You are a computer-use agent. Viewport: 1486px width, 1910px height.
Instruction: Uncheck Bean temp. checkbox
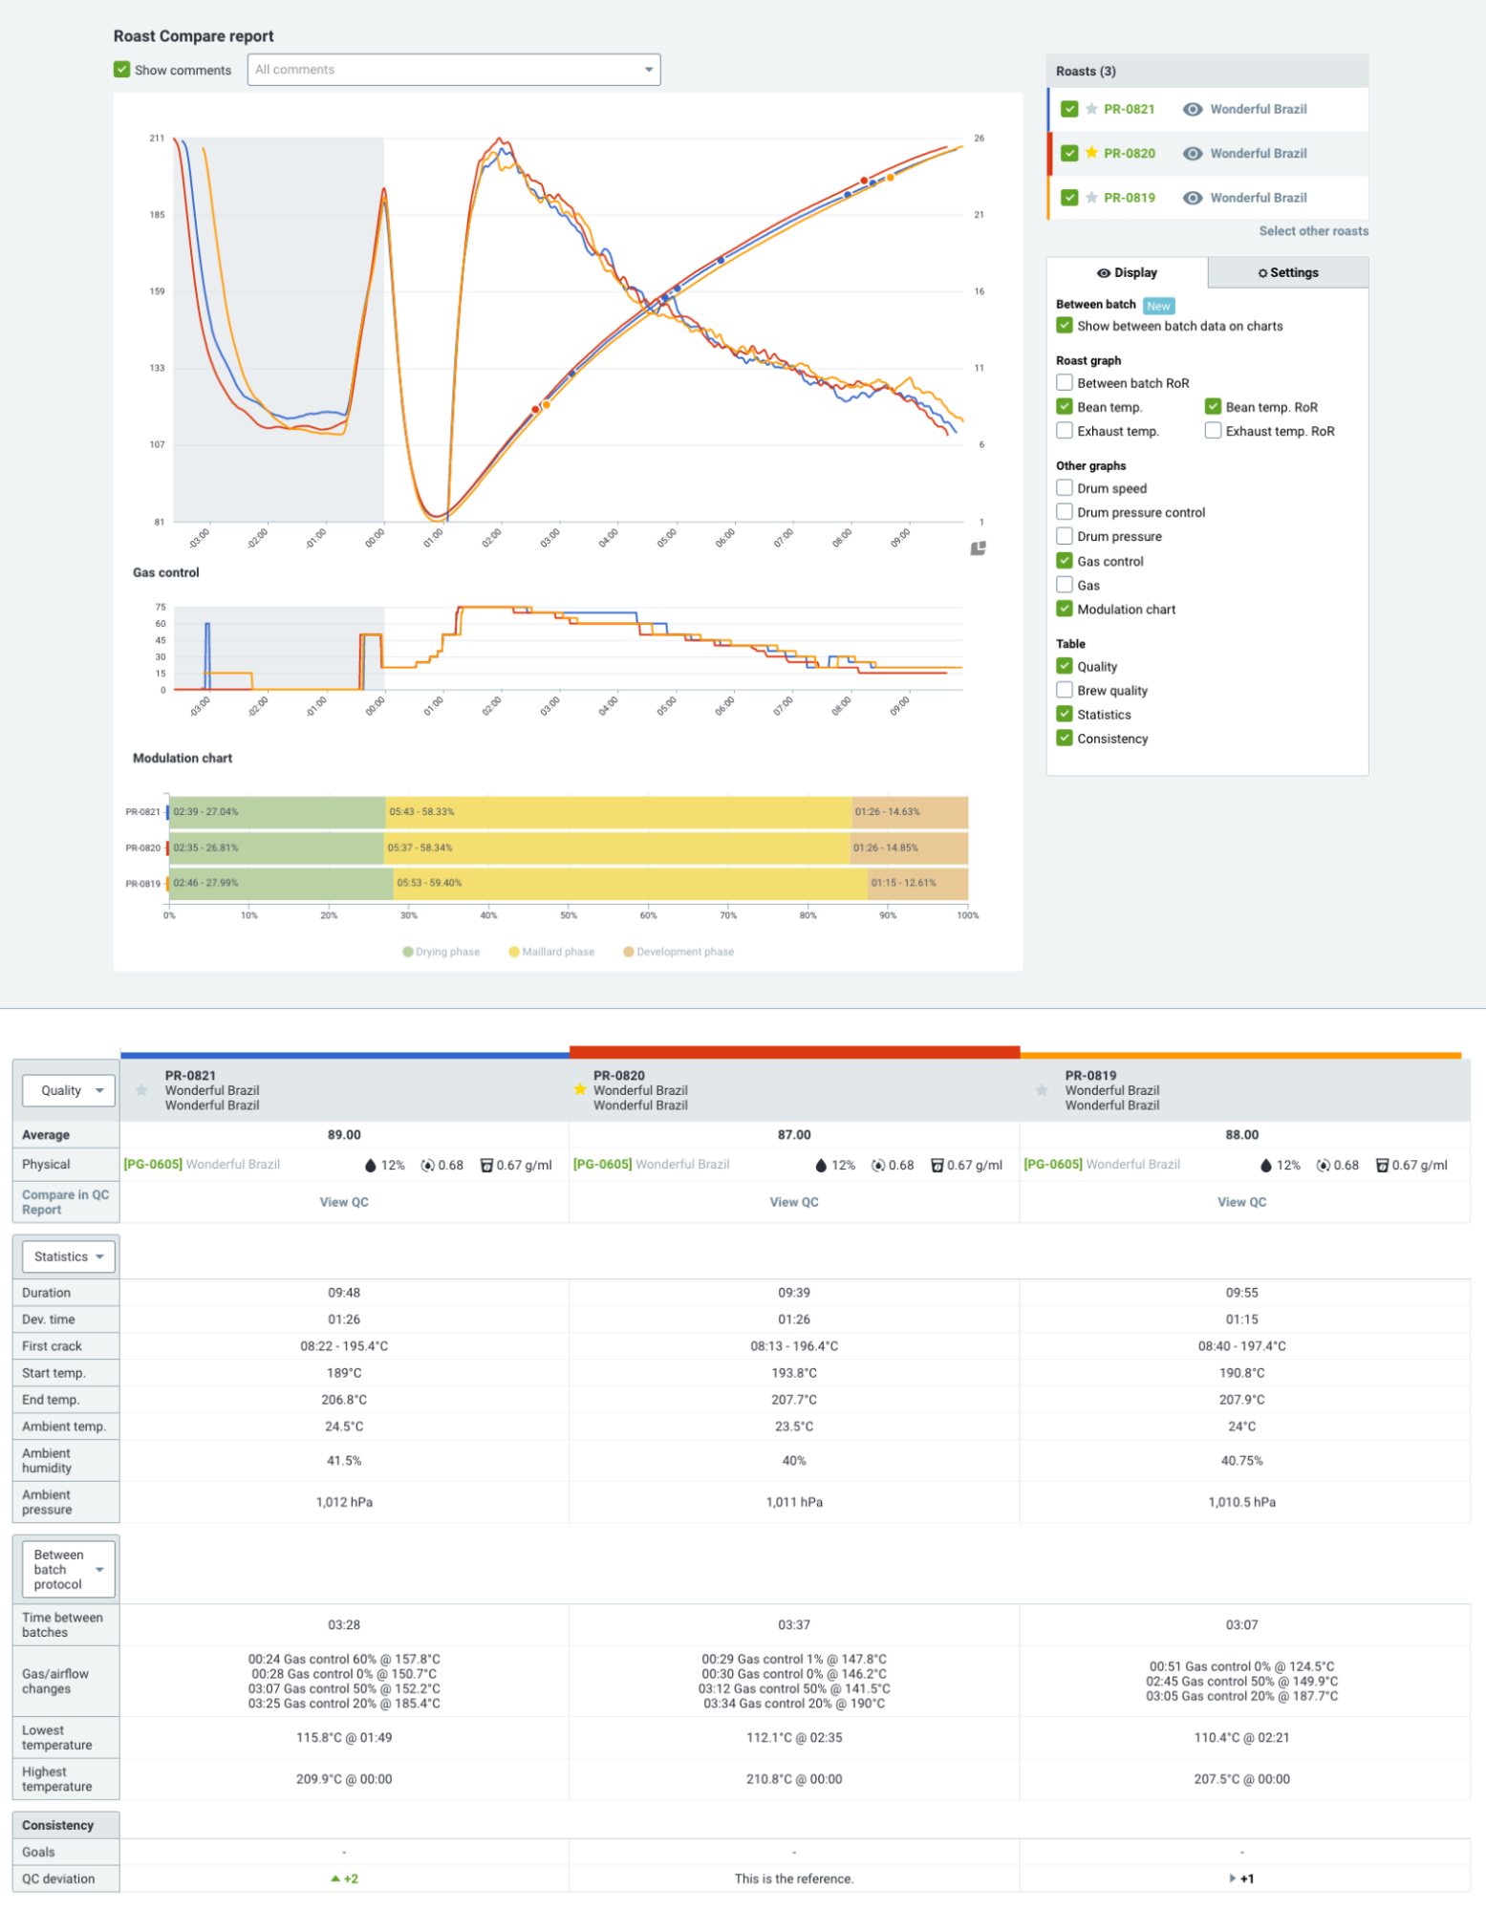click(x=1064, y=406)
